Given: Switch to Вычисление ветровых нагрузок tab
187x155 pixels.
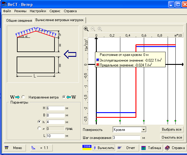Looking at the screenshot, I should [x=60, y=20].
